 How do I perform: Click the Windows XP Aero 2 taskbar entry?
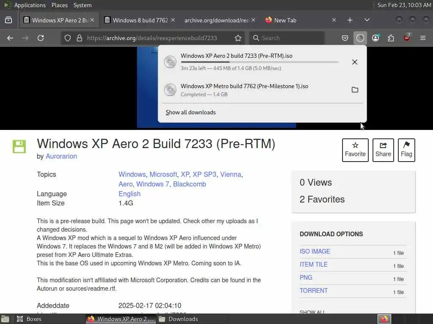[121, 319]
